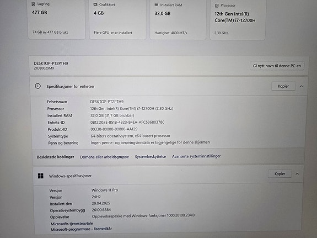
Task: Open Microsofts tjenesteavtale link
Action: pyautogui.click(x=72, y=224)
